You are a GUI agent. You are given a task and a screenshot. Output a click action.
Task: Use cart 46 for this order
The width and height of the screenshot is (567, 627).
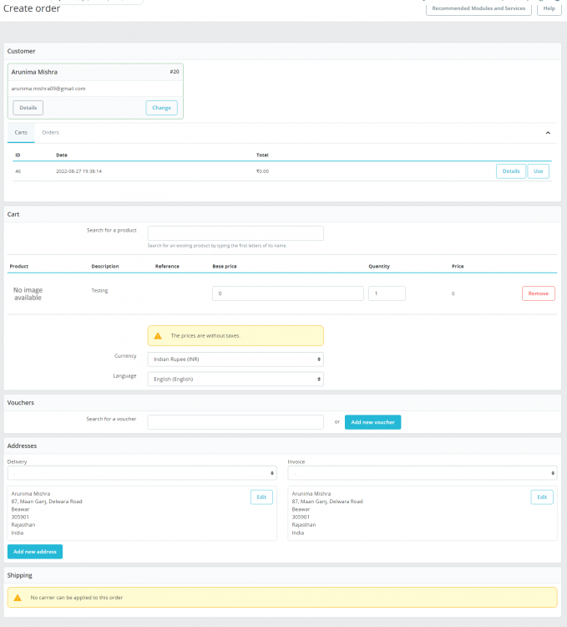tap(539, 171)
